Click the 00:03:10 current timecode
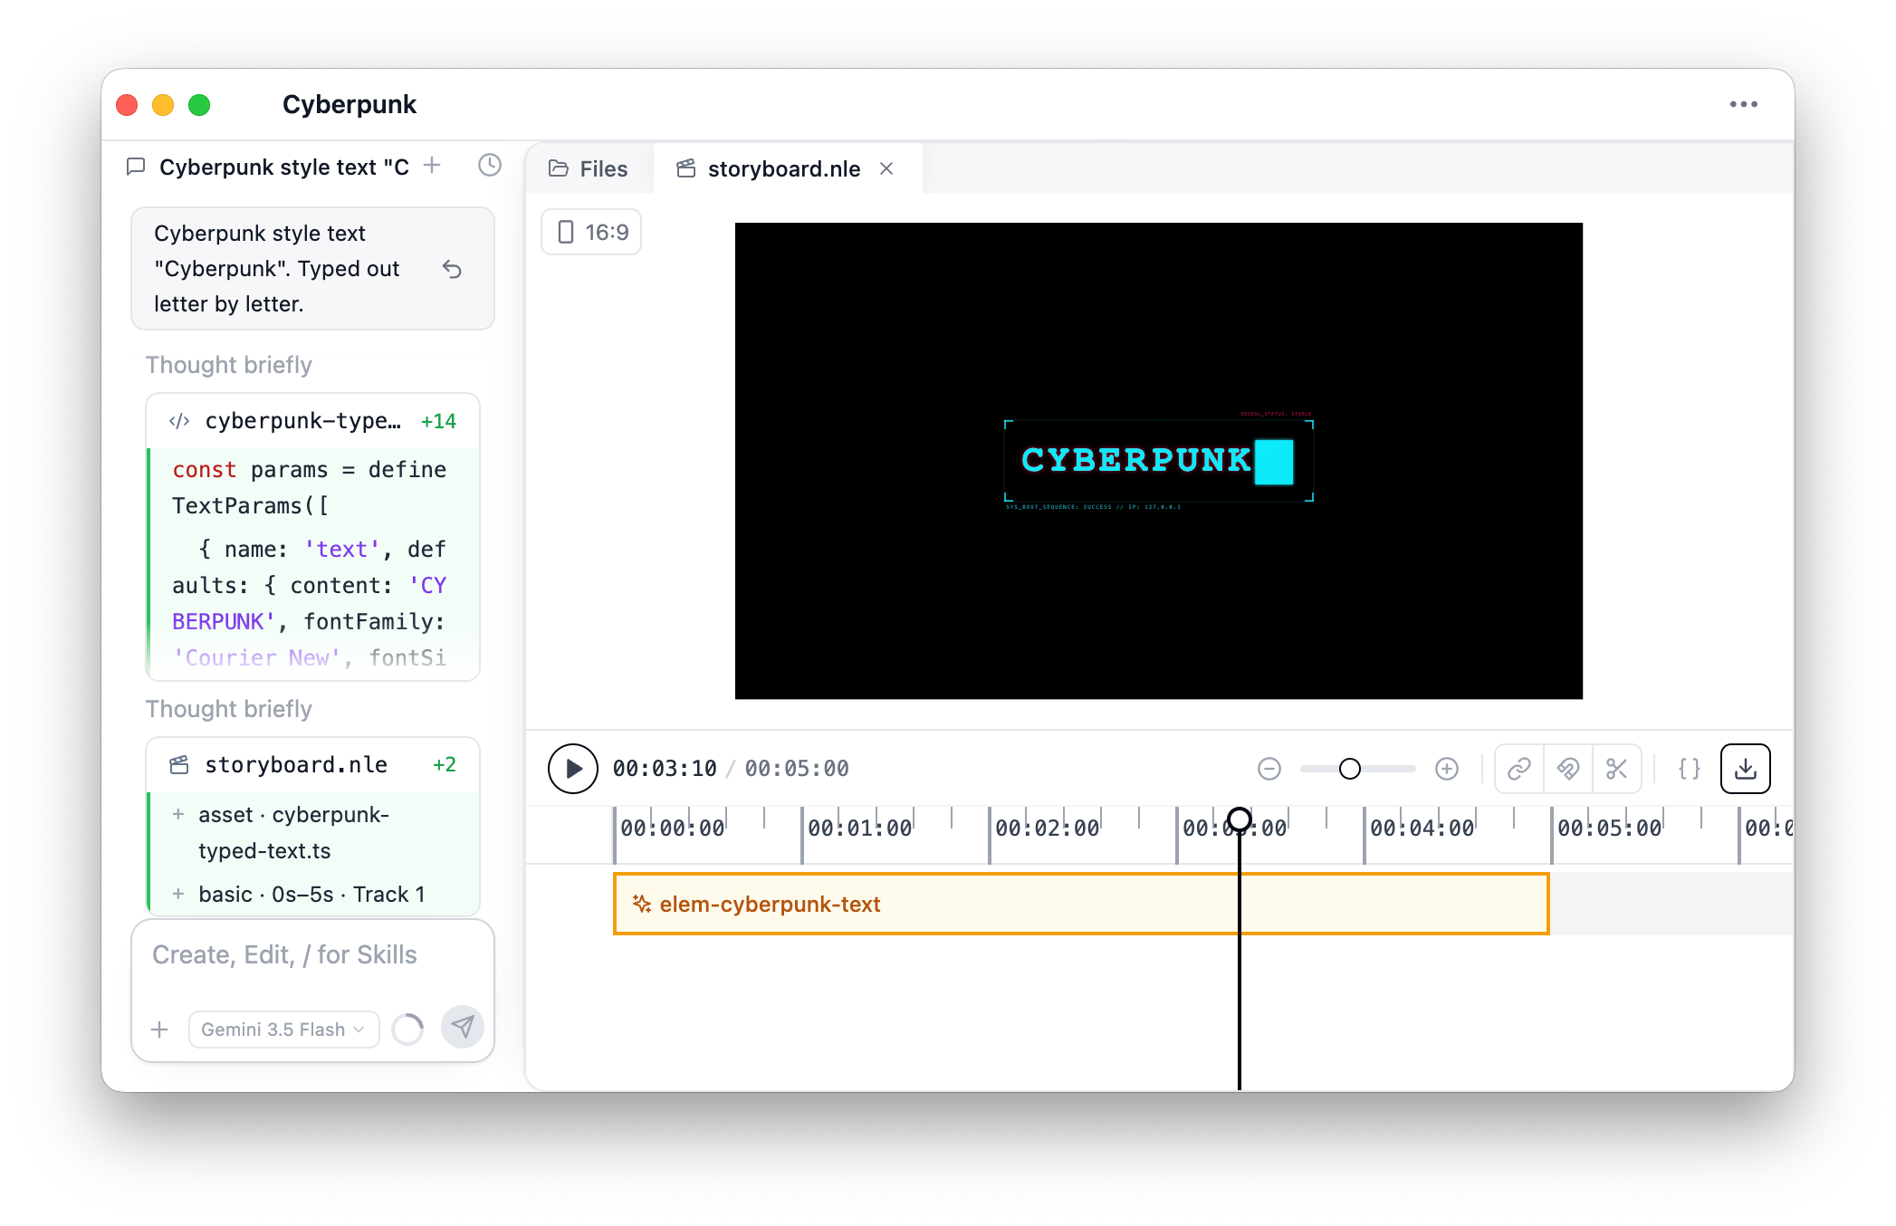Screen dimensions: 1896x1226 [x=664, y=769]
